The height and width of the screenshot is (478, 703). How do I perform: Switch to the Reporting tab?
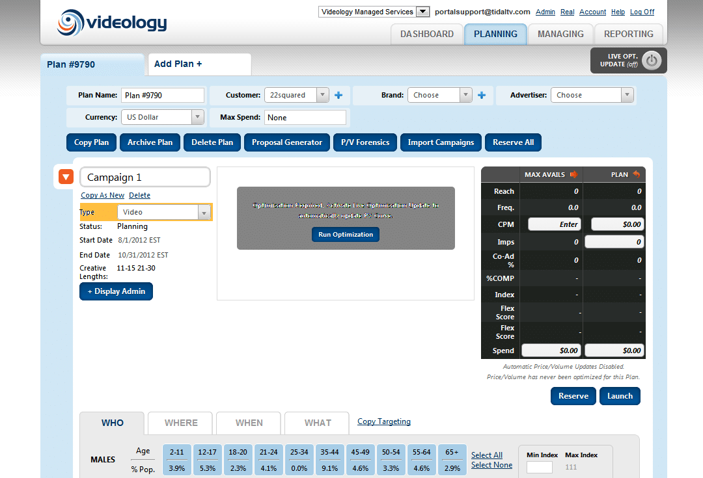[628, 34]
